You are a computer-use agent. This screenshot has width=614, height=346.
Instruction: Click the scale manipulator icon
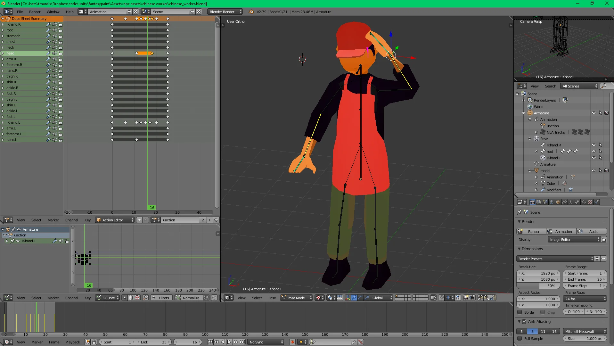point(367,298)
